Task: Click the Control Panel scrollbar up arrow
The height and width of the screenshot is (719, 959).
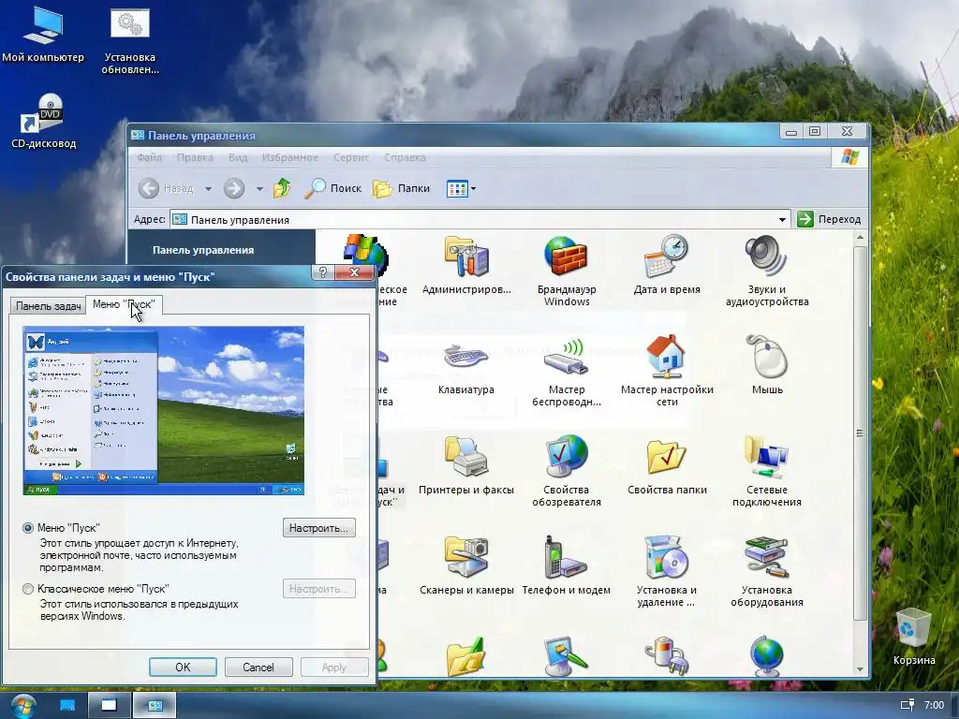Action: pyautogui.click(x=860, y=237)
